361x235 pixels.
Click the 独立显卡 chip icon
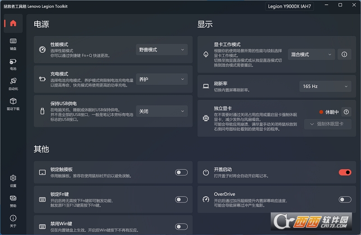point(206,118)
